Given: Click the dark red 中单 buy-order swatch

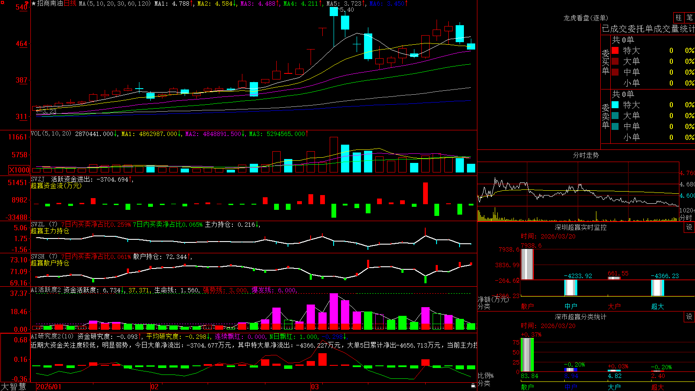Looking at the screenshot, I should click(x=615, y=72).
